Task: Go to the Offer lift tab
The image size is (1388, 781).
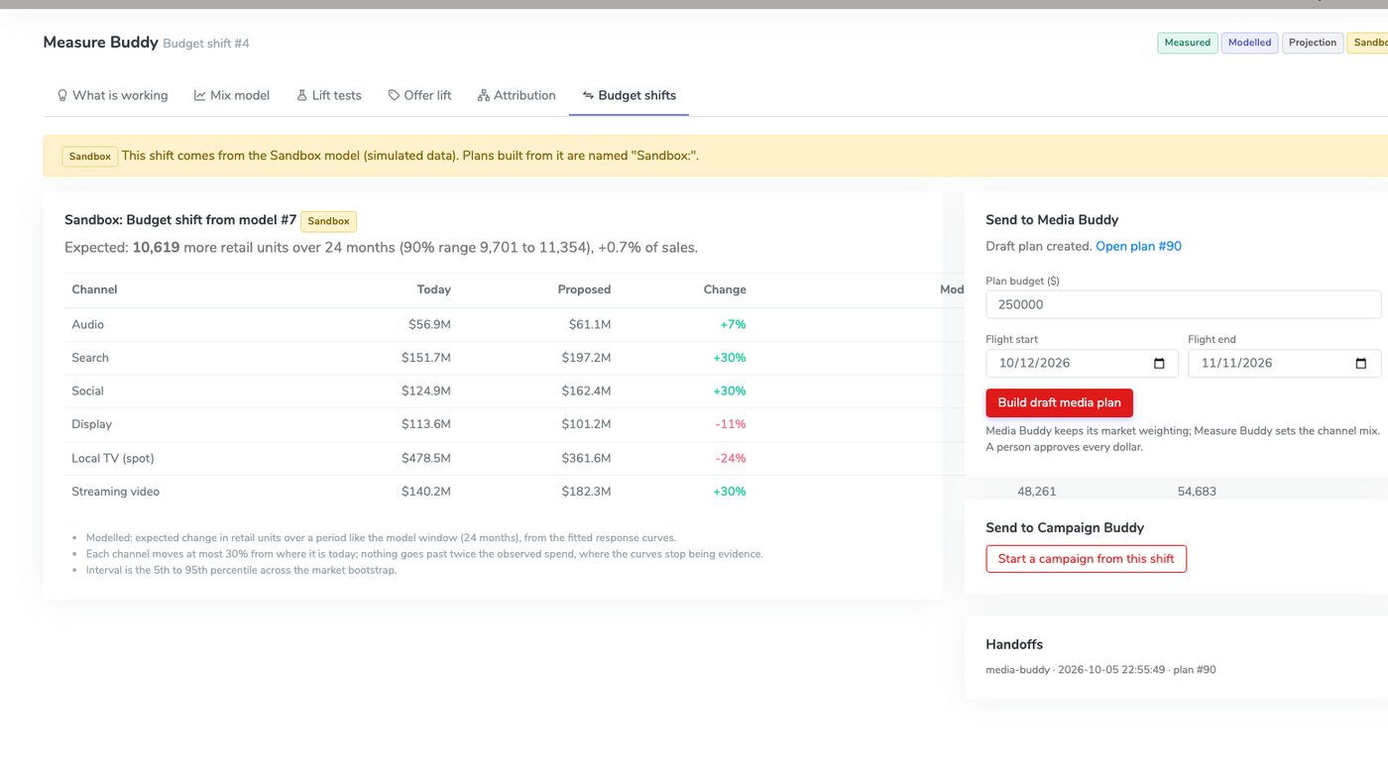Action: point(419,95)
